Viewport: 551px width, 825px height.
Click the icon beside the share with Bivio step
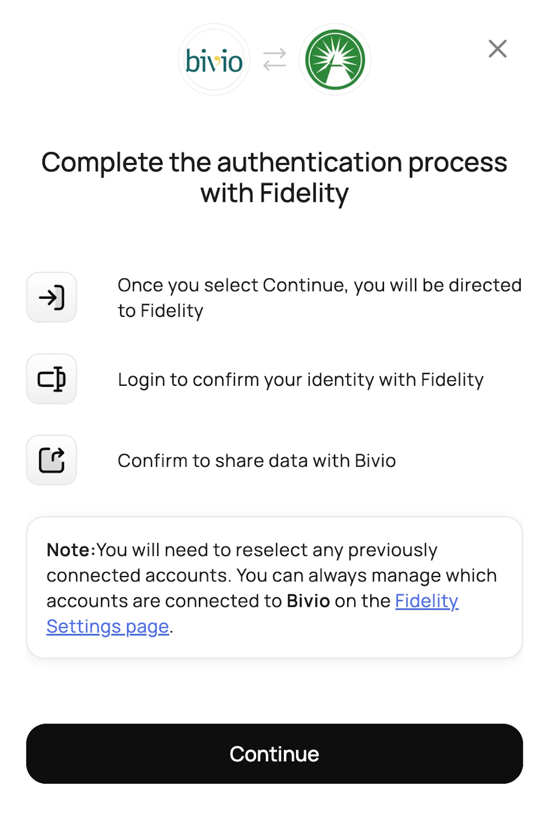51,460
